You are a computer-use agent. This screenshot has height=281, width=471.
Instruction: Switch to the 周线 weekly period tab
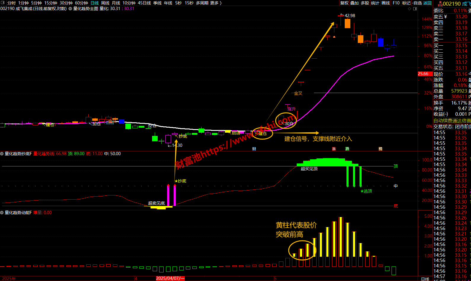click(x=105, y=3)
